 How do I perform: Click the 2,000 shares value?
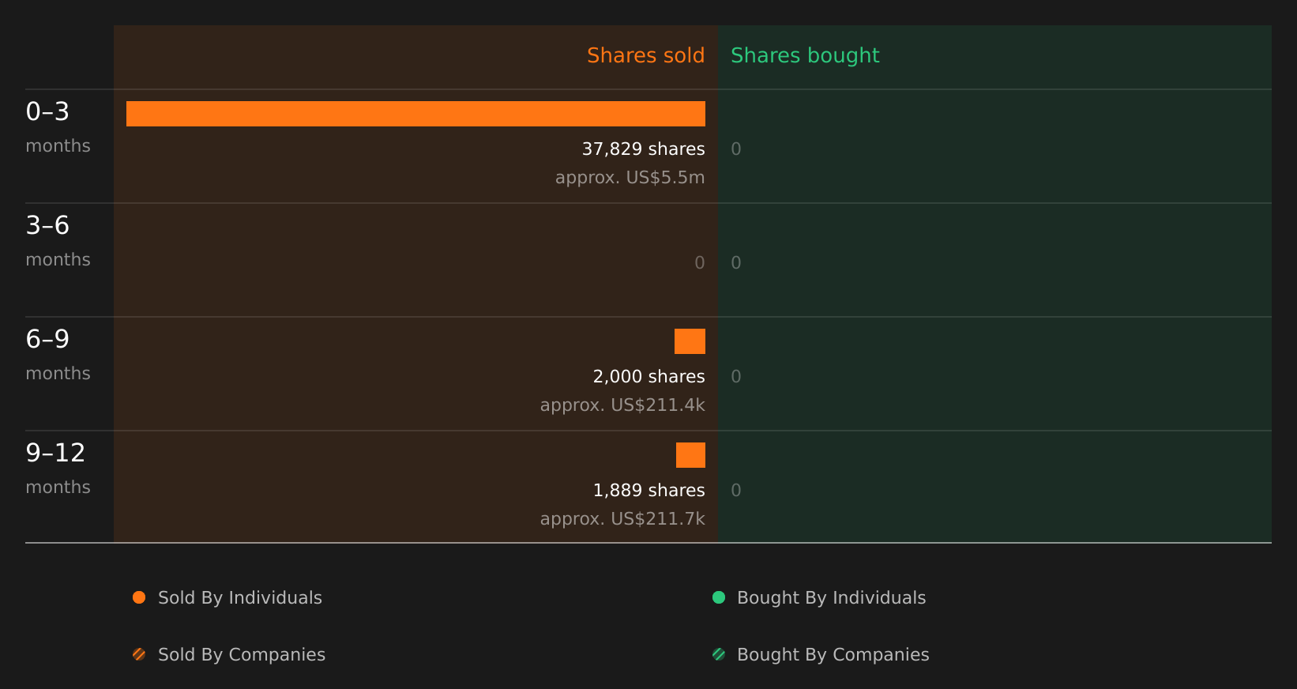(x=648, y=377)
